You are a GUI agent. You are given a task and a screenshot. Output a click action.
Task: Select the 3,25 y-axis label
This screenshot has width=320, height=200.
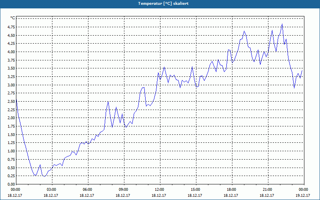coord(12,77)
